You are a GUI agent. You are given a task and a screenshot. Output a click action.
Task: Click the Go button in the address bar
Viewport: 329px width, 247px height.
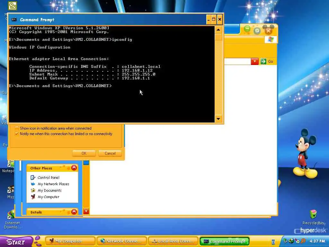(x=267, y=61)
